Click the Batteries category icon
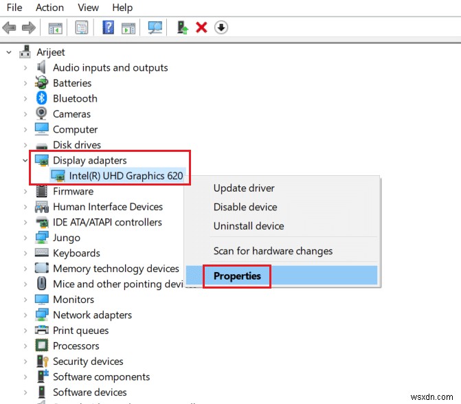Screen dimensions: 461x404 point(41,82)
